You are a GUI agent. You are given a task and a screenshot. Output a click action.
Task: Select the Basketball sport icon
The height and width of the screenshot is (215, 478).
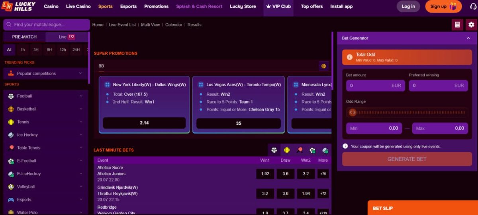(11, 109)
